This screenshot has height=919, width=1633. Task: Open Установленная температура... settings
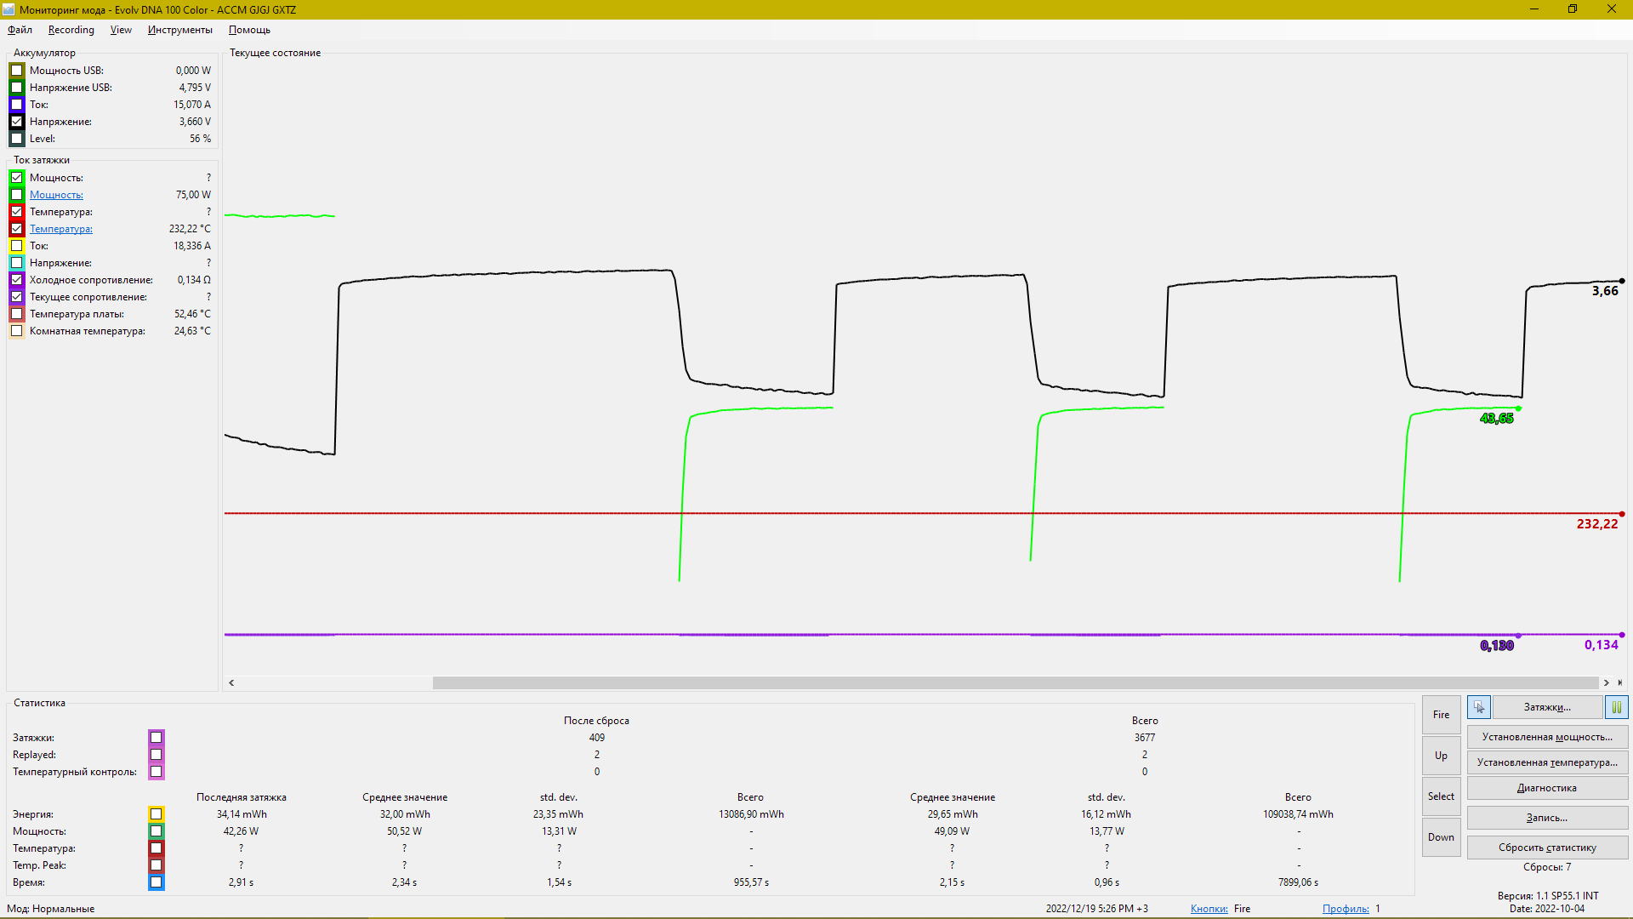coord(1546,762)
